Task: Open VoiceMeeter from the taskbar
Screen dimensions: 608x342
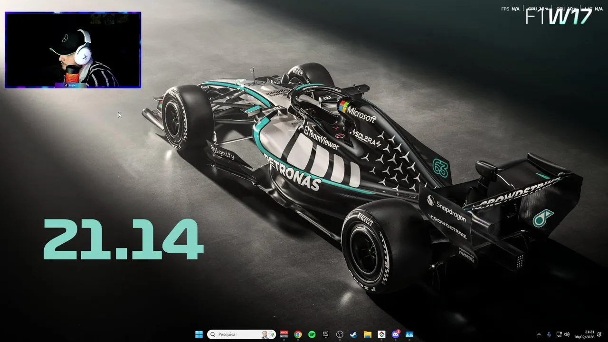Action: [x=284, y=334]
